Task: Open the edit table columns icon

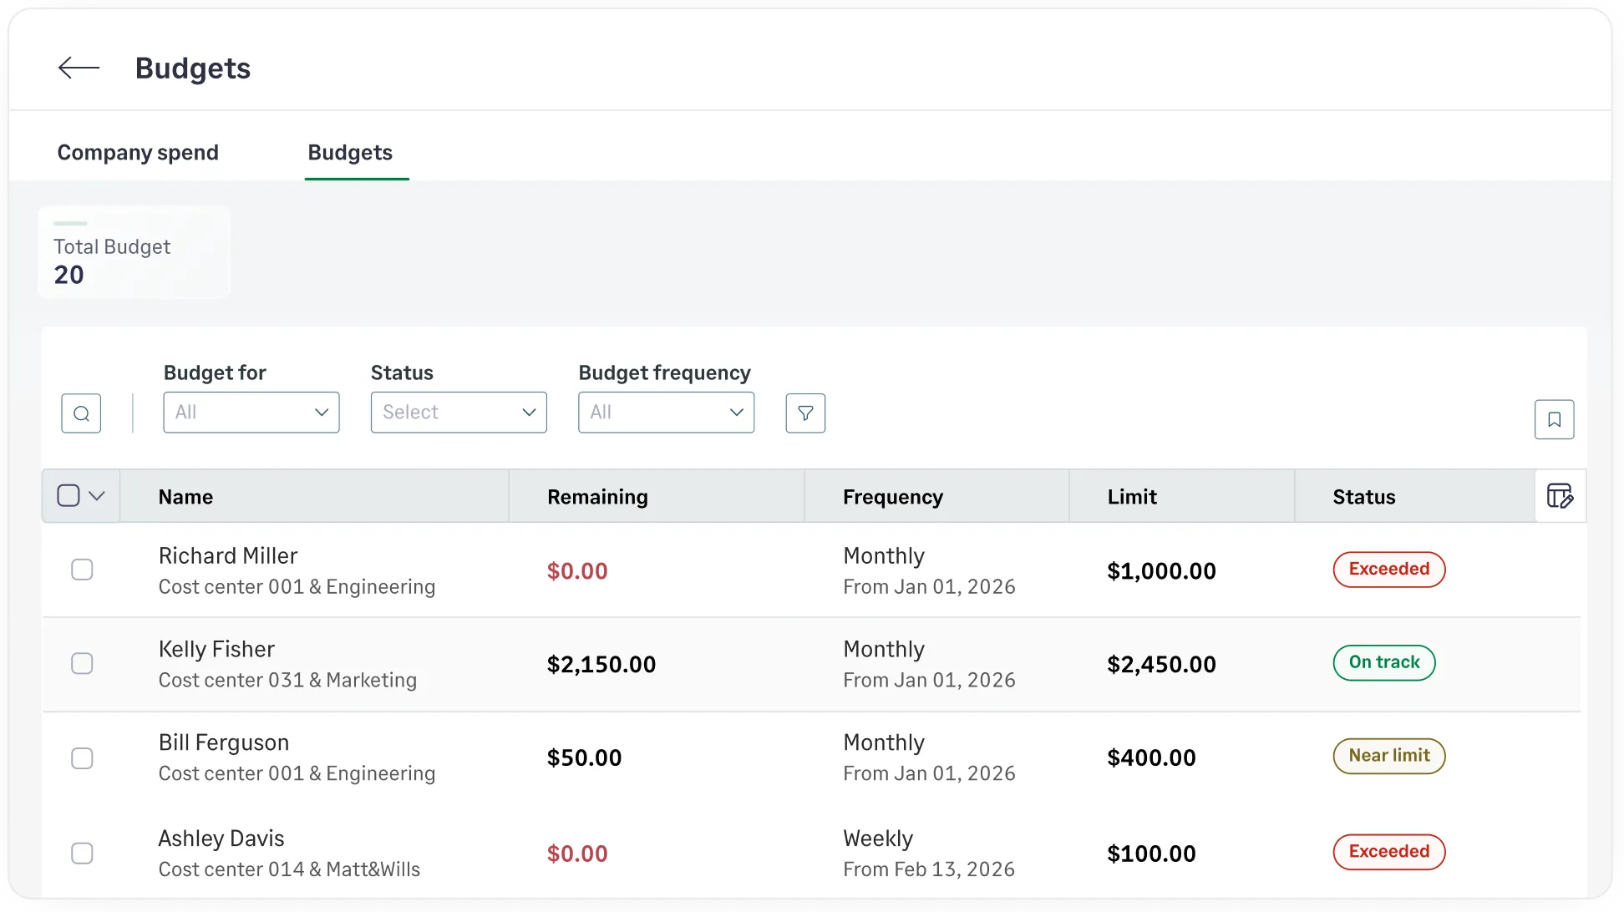Action: 1560,496
